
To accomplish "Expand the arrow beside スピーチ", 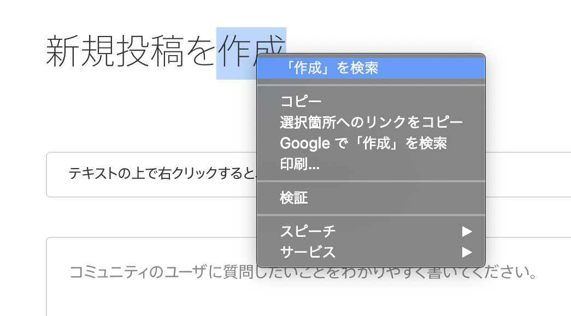I will tap(466, 231).
